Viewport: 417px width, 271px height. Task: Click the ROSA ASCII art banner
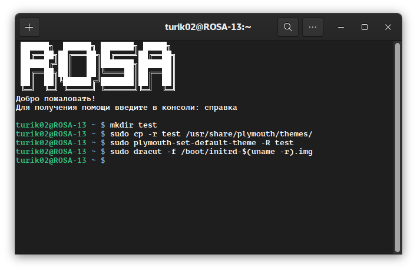pyautogui.click(x=98, y=66)
